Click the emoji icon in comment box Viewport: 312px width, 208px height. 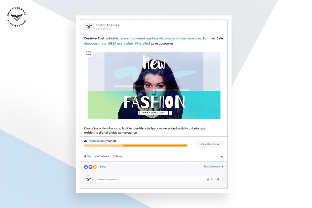[212, 179]
